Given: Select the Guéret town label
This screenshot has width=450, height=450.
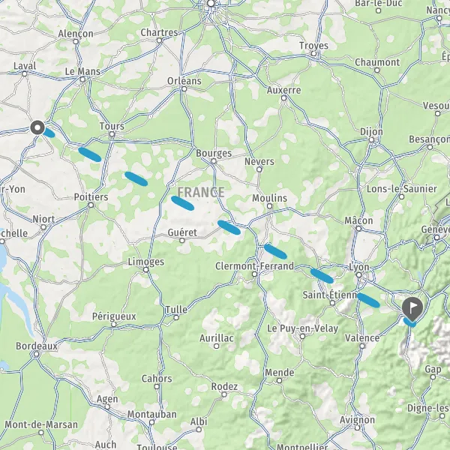Looking at the screenshot, I should (x=182, y=232).
